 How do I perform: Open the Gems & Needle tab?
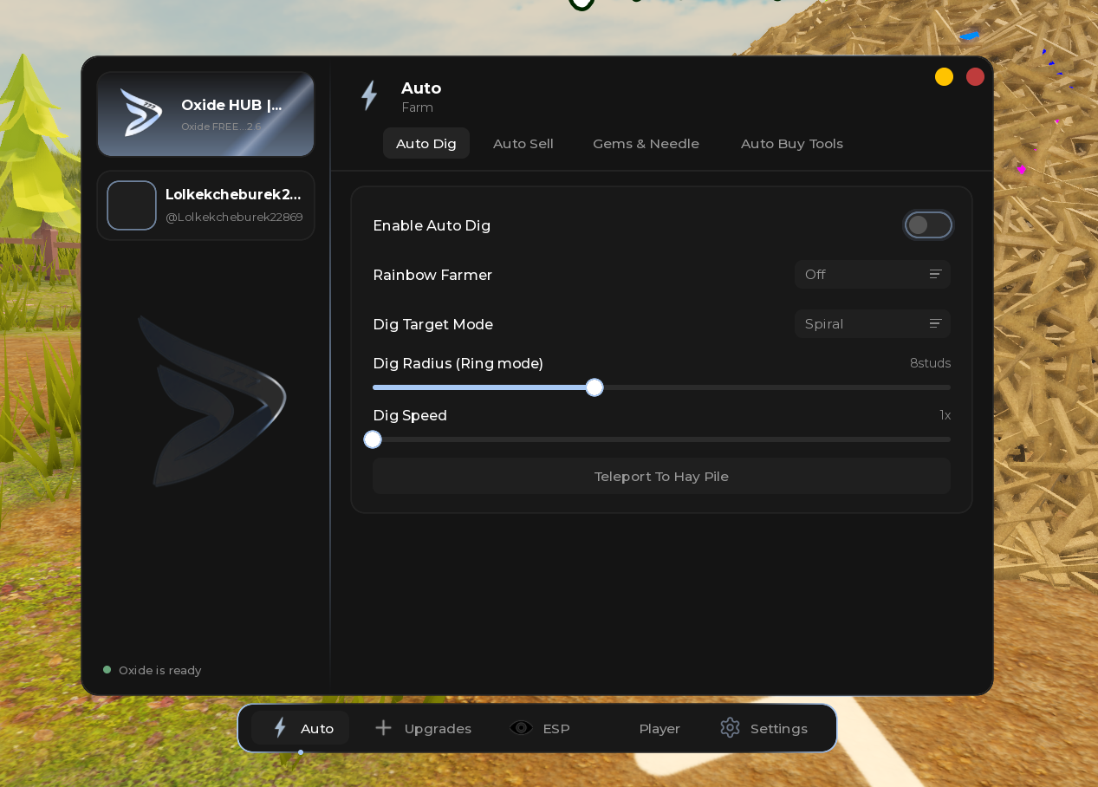point(646,144)
